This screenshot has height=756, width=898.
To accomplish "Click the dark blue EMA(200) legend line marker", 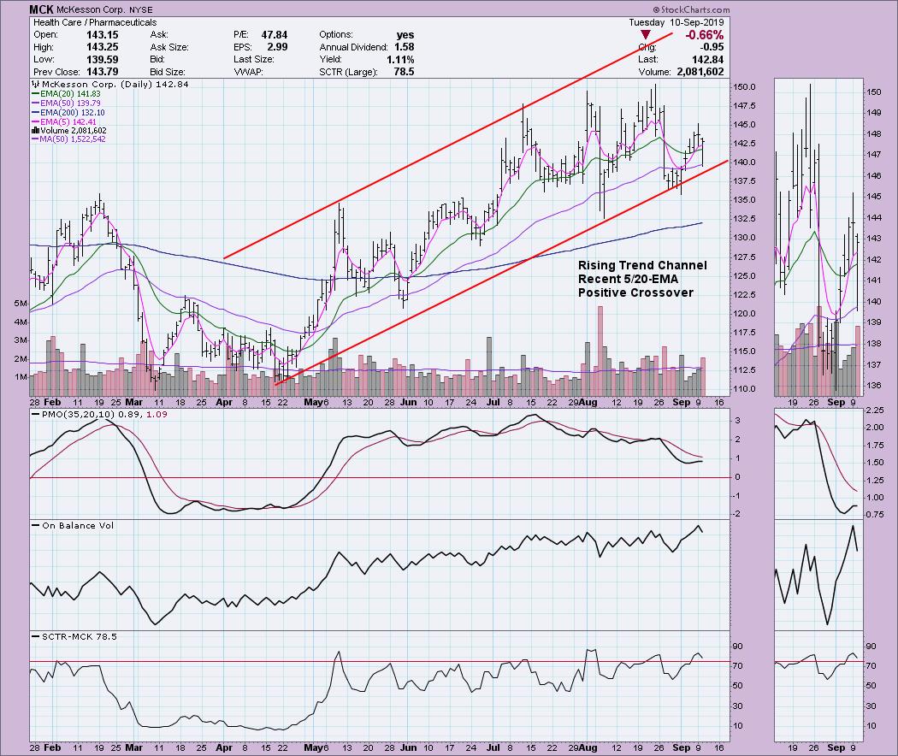I will pos(36,113).
